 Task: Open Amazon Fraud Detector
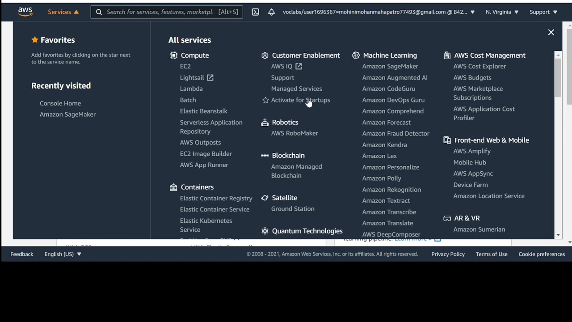(x=395, y=133)
